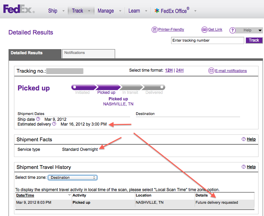Select 24H time format
Screen dimensions: 264x216
180,70
